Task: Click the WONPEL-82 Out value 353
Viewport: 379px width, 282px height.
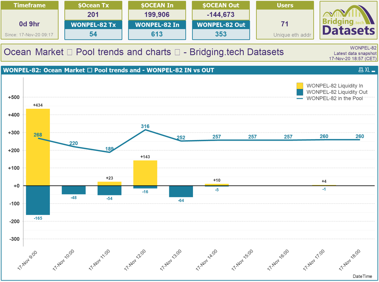Action: point(221,34)
